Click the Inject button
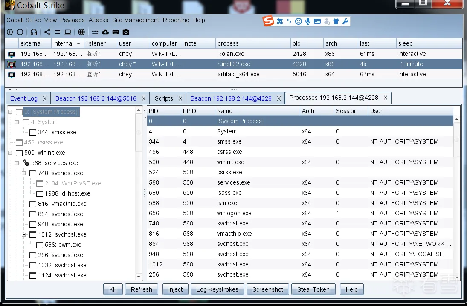The width and height of the screenshot is (467, 306). 175,289
